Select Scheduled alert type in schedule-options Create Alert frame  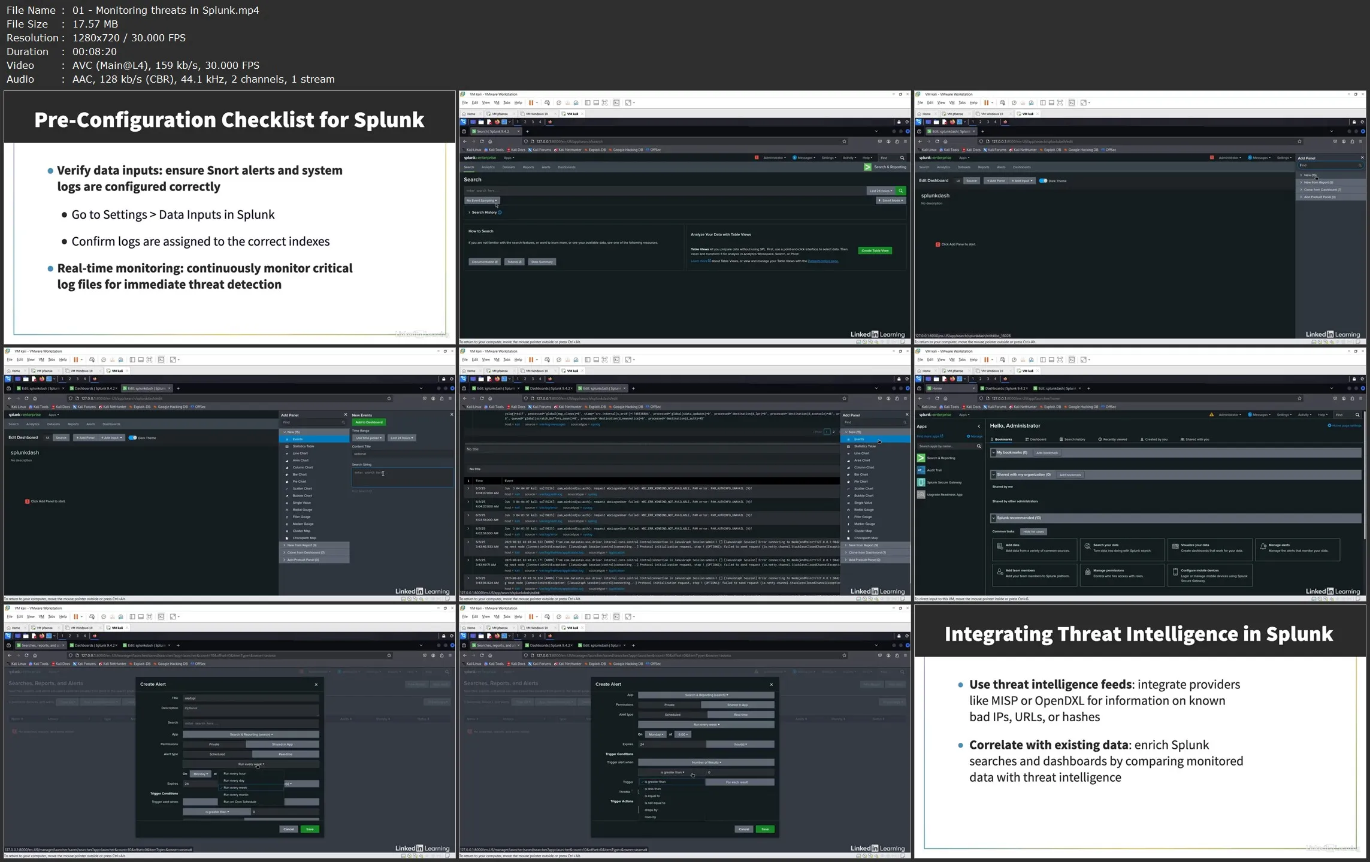[x=217, y=754]
